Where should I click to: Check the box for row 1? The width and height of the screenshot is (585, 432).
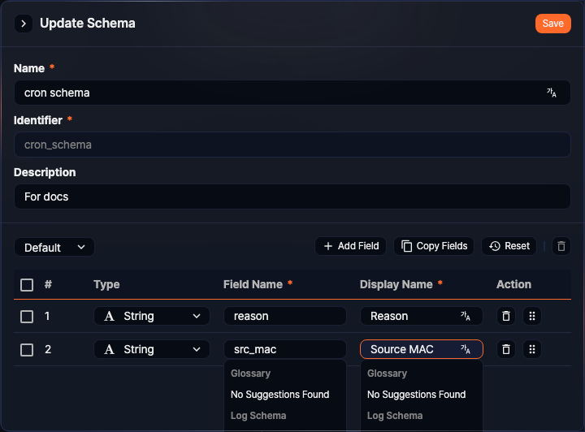point(27,316)
